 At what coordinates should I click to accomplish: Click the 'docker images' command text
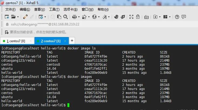click(x=80, y=77)
